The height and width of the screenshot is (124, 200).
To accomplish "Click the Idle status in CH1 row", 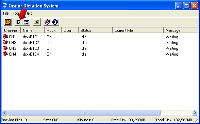I will (84, 37).
